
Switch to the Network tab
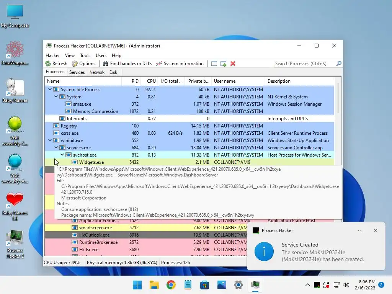coord(97,72)
